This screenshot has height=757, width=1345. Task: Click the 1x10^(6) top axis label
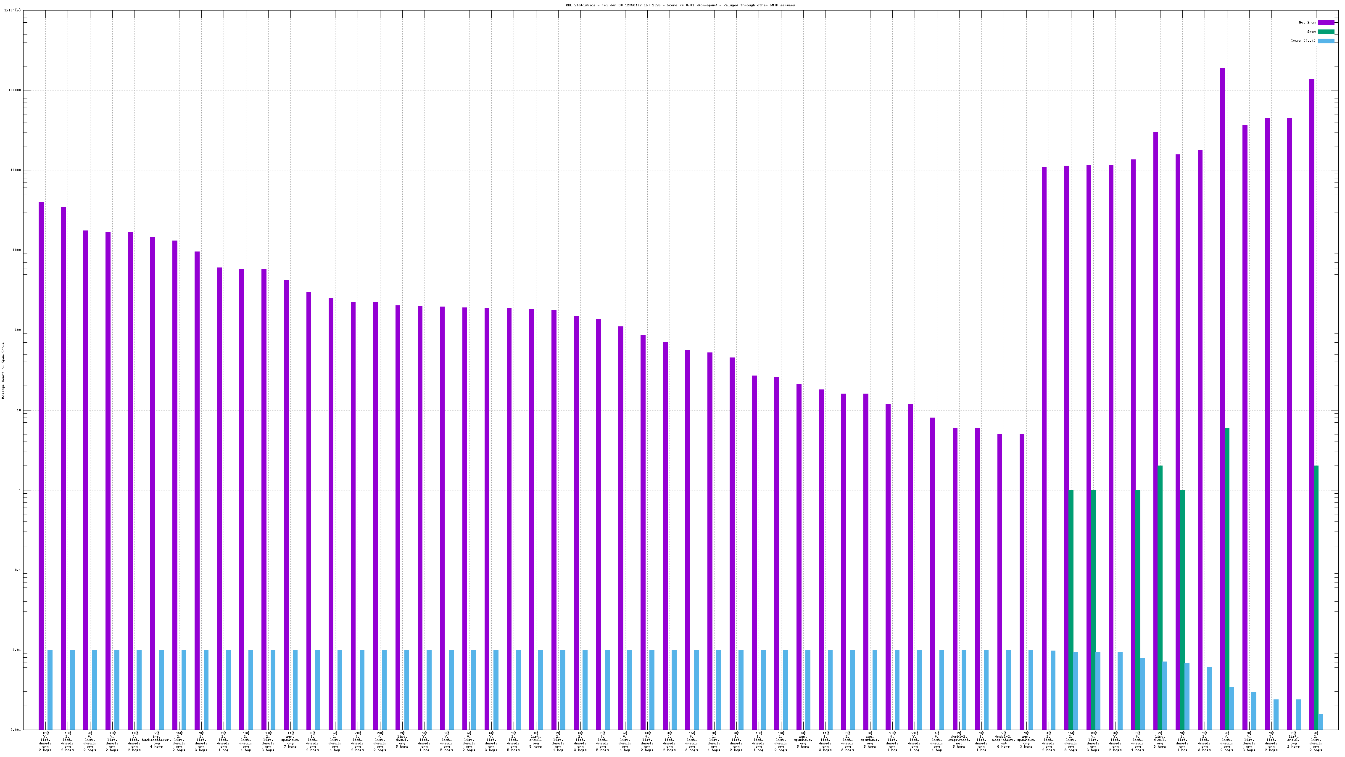(x=13, y=10)
